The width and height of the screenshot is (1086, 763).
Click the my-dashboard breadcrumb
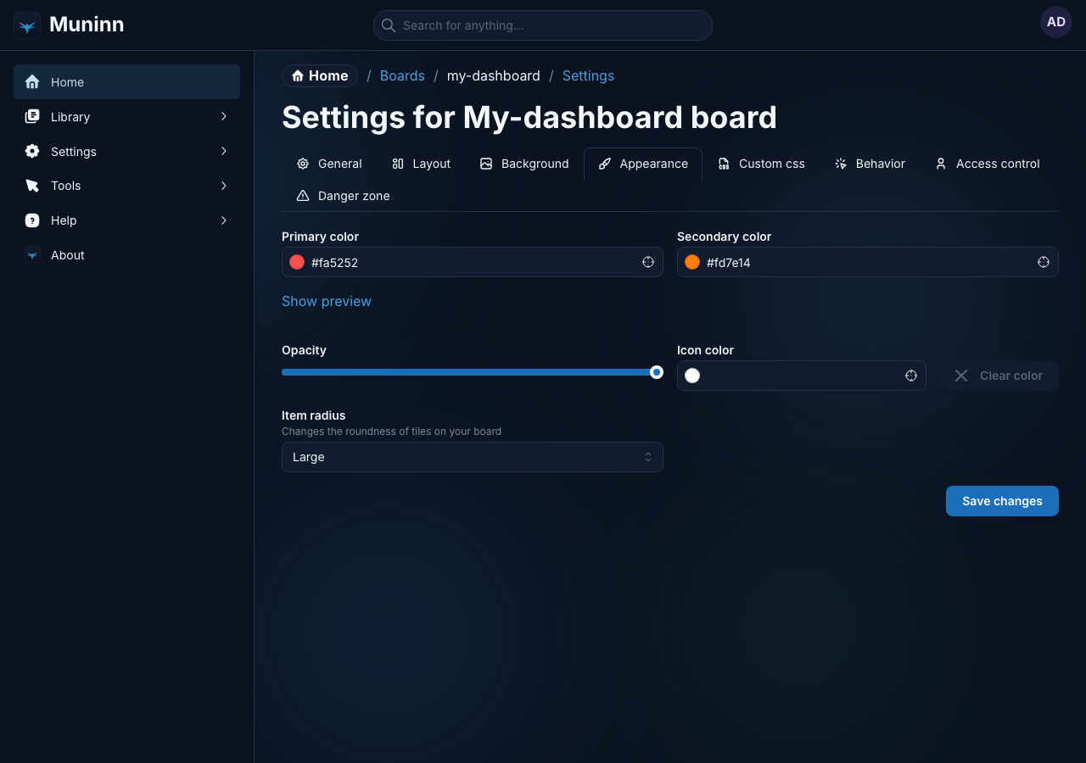(x=494, y=75)
